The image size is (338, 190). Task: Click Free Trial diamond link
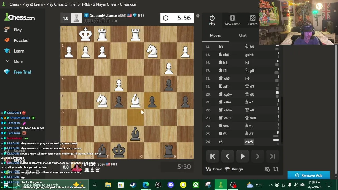click(x=22, y=72)
